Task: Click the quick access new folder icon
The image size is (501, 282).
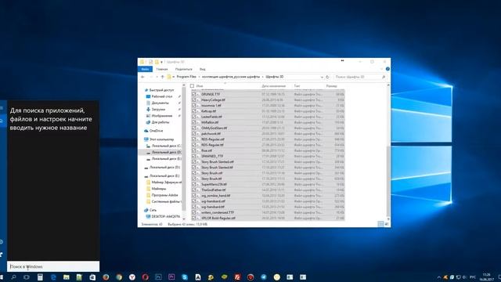Action: 157,62
